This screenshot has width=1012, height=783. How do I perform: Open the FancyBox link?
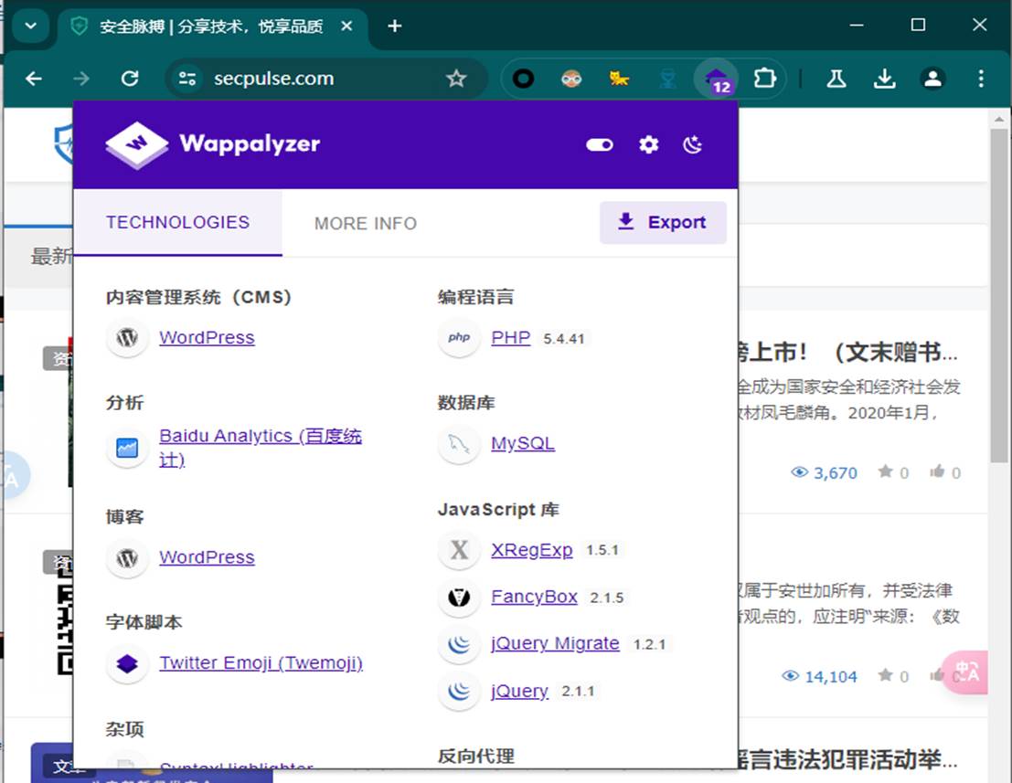535,597
